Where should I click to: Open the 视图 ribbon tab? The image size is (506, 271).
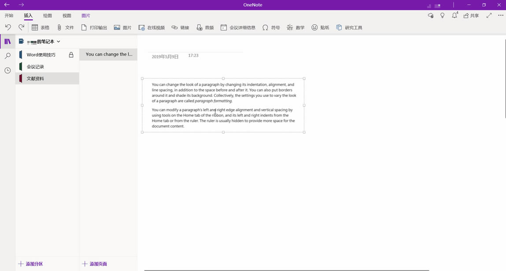point(66,15)
